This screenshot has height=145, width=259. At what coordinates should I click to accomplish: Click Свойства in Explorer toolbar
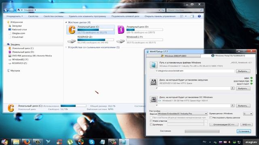tap(33, 16)
